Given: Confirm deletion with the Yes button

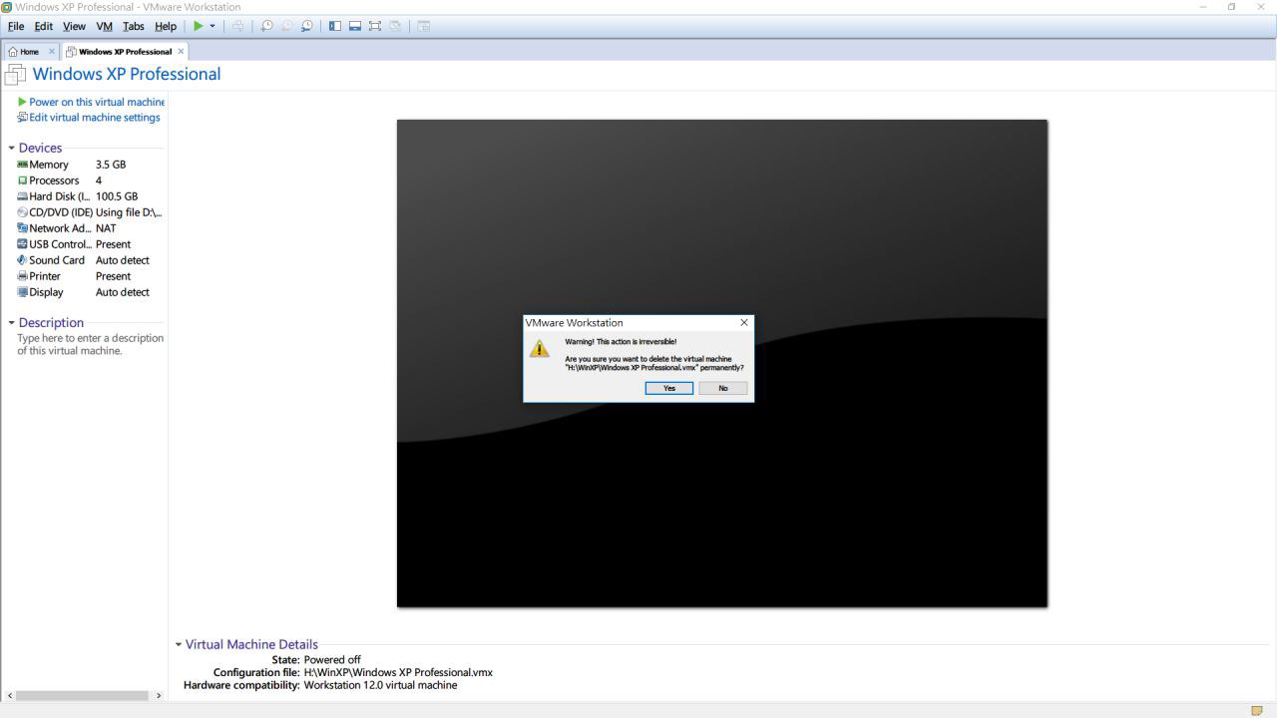Looking at the screenshot, I should pos(669,388).
